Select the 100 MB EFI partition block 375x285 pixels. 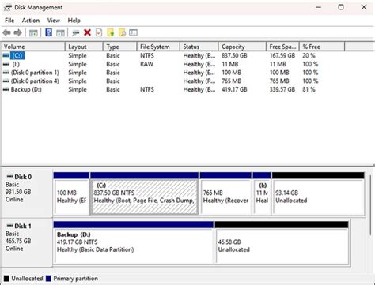[71, 193]
